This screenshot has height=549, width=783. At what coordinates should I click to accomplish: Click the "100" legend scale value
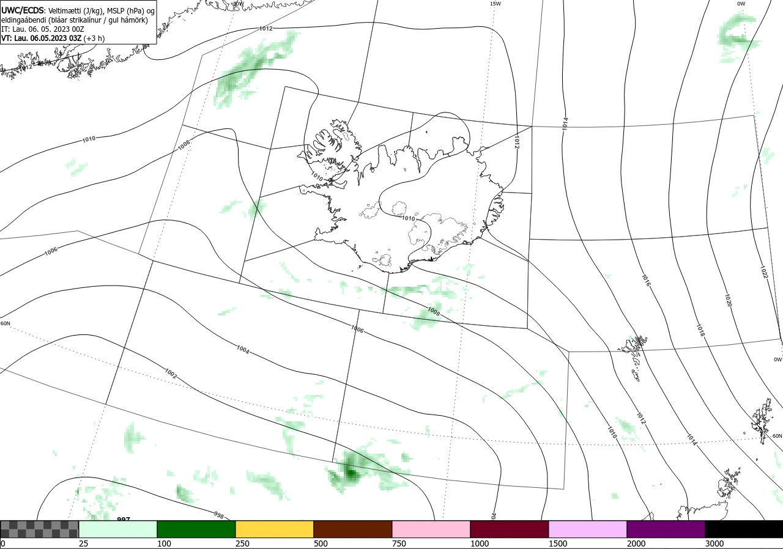pyautogui.click(x=163, y=543)
